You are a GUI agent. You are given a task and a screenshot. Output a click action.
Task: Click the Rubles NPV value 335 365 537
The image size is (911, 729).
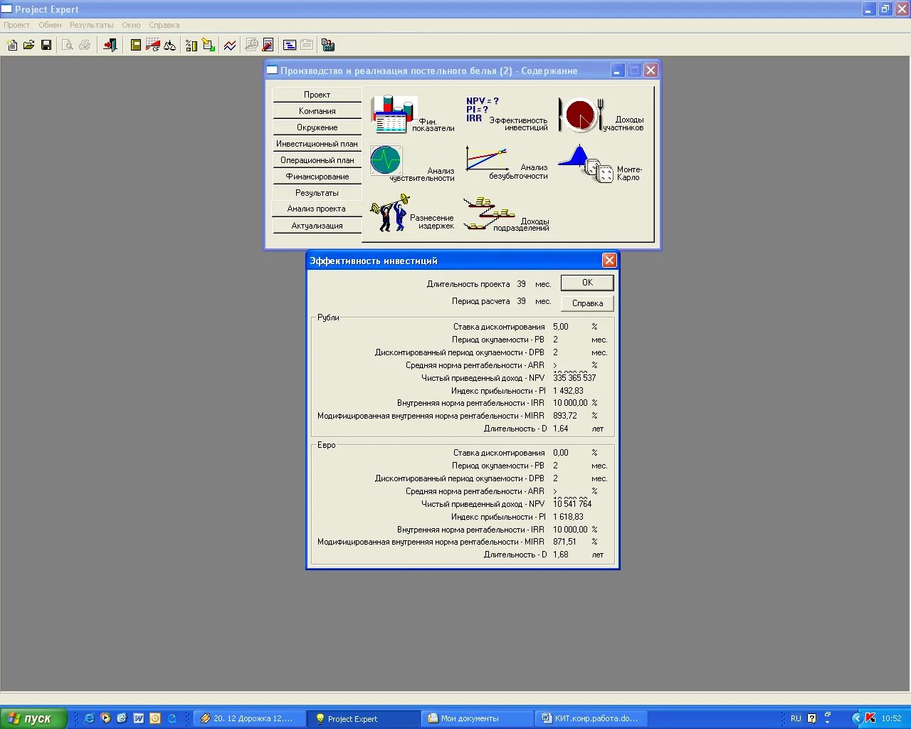coord(574,378)
